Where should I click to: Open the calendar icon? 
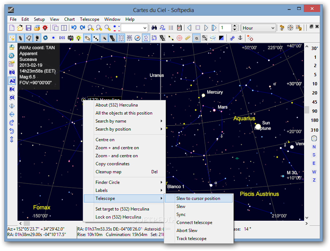coord(179,28)
